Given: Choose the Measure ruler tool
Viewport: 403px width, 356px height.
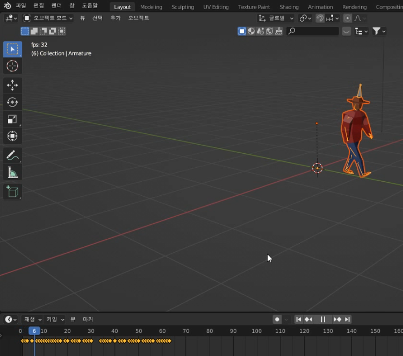Looking at the screenshot, I should click(x=12, y=172).
